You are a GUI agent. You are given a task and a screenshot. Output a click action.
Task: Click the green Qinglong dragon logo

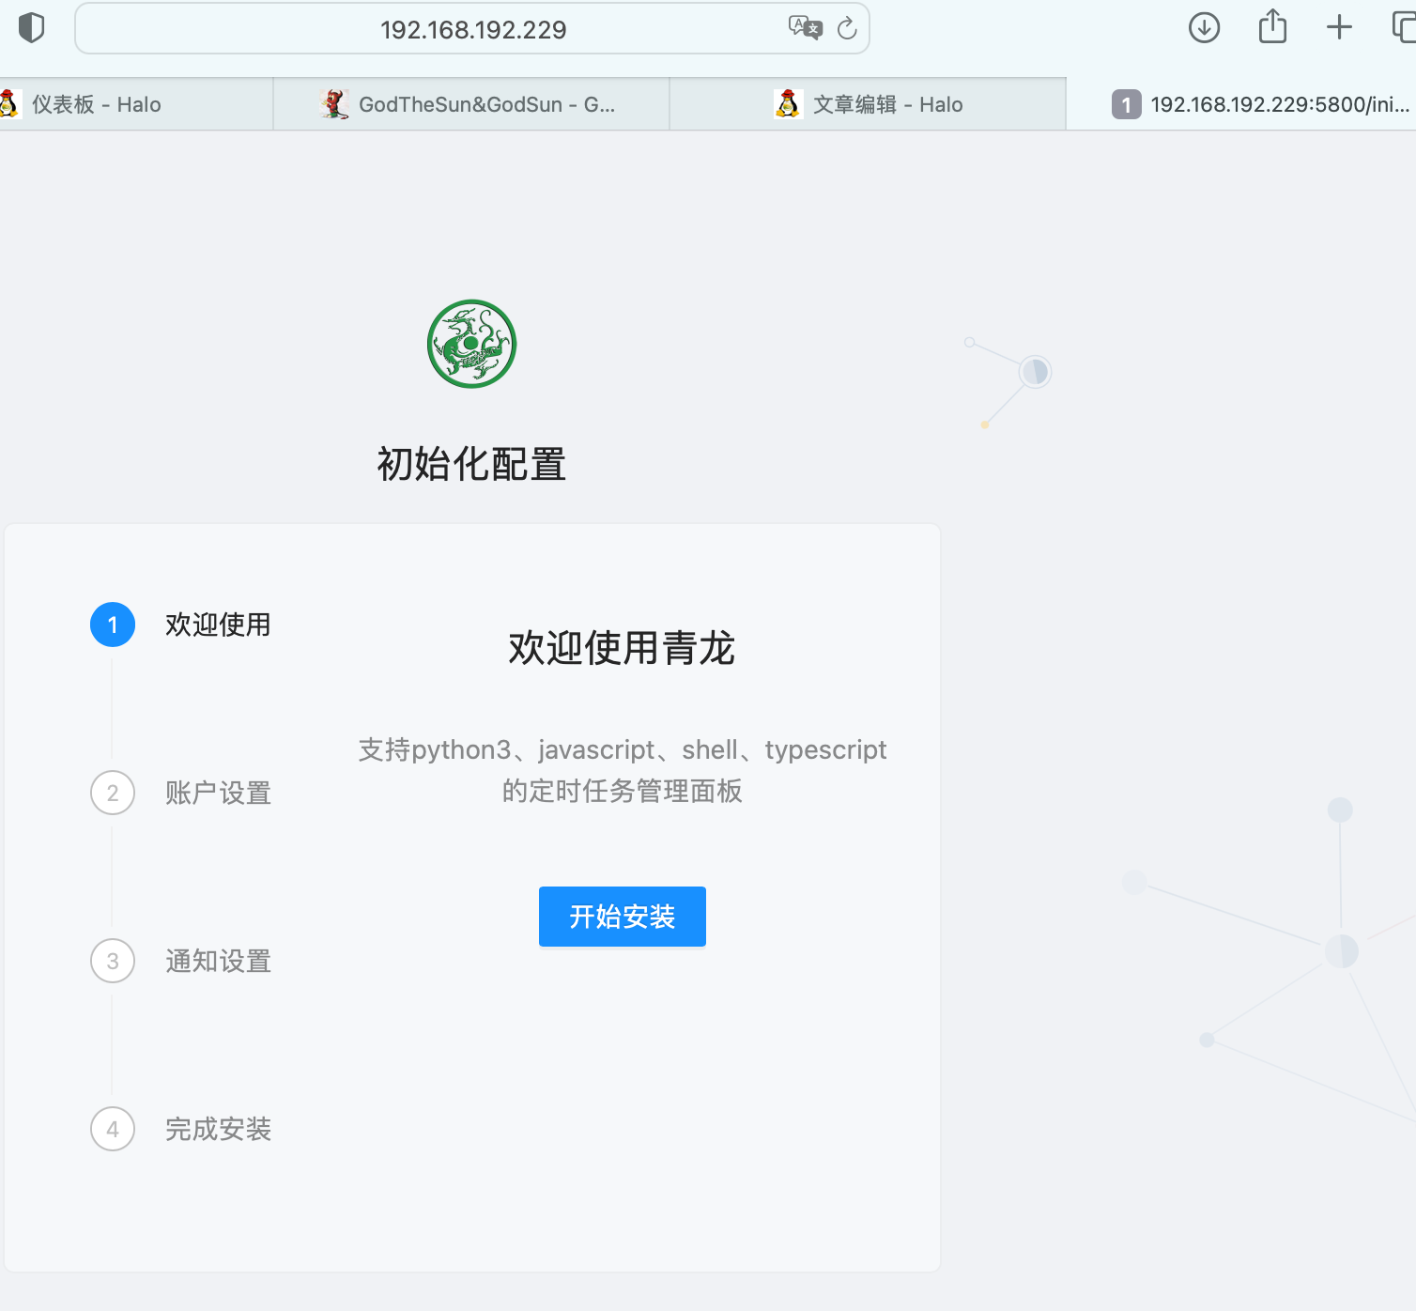coord(471,344)
